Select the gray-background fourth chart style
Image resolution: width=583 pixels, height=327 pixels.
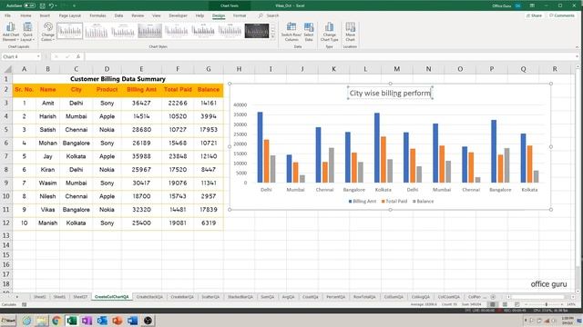pos(149,31)
